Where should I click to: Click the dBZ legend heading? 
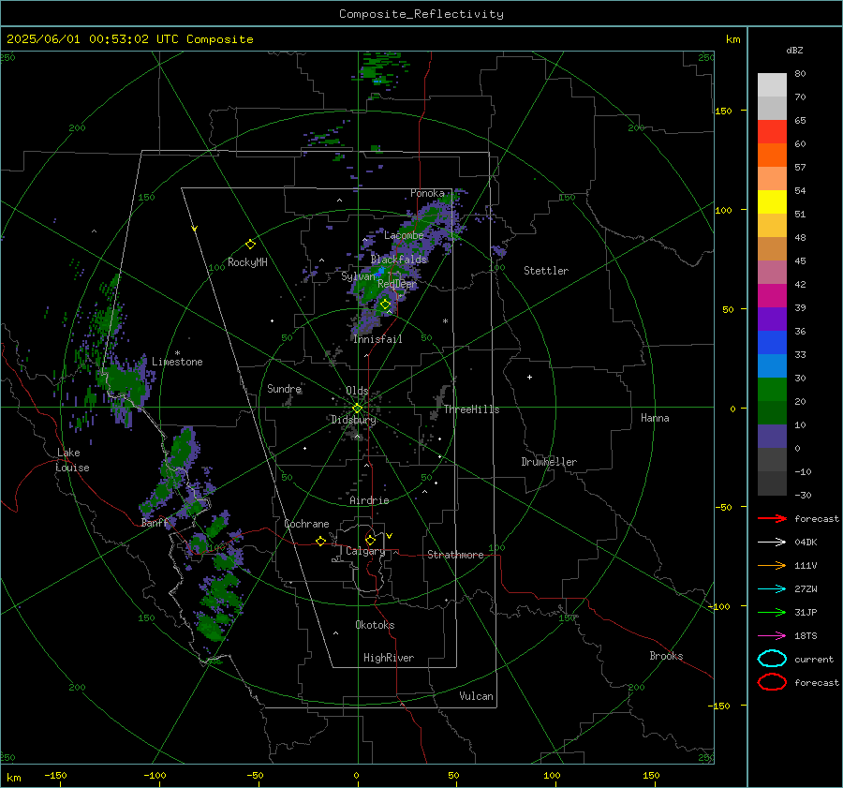click(x=794, y=51)
